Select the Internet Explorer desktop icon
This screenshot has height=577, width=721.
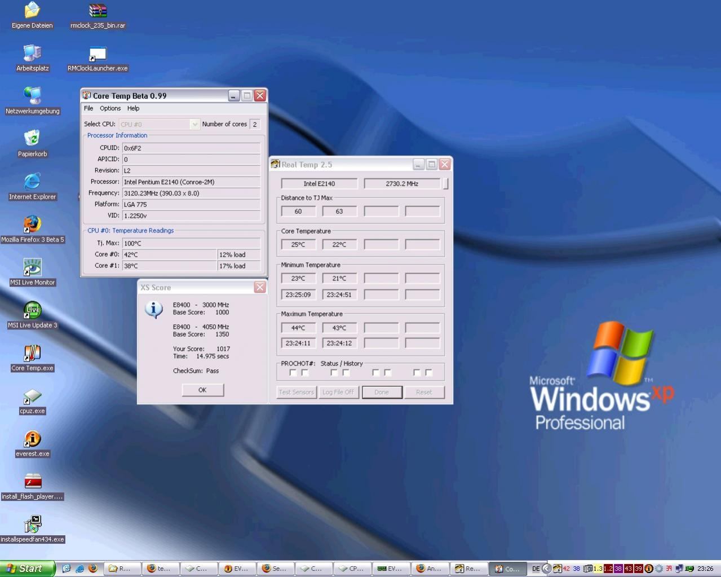(32, 187)
